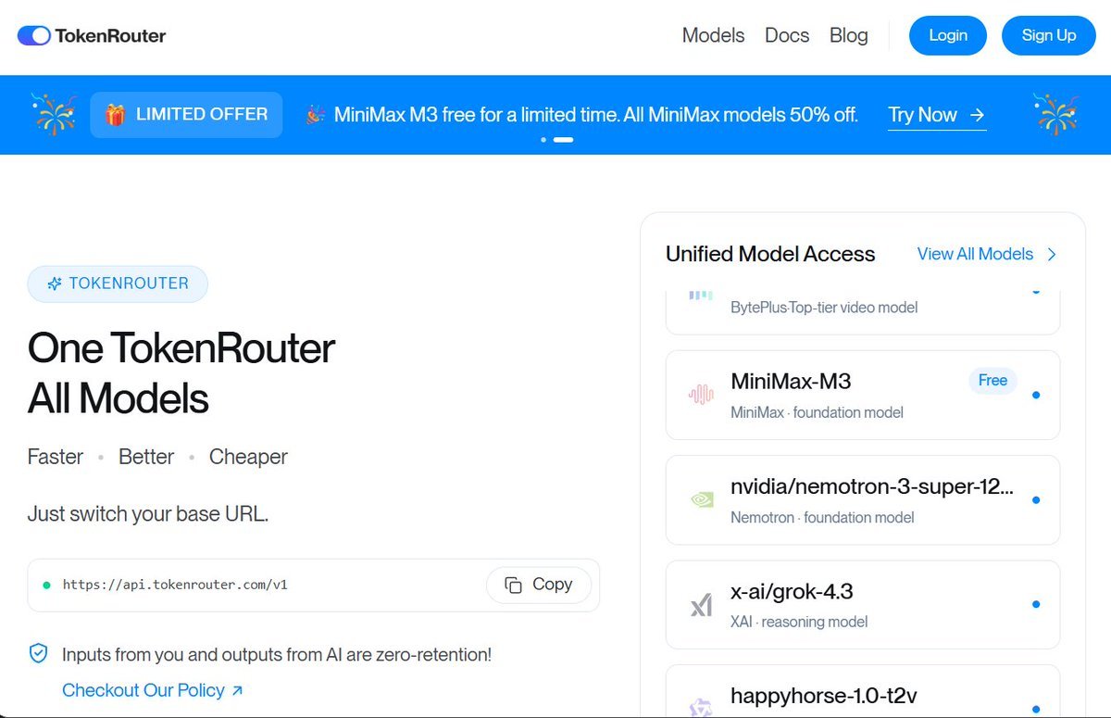Click the LIMITED OFFER gift badge

tap(186, 115)
